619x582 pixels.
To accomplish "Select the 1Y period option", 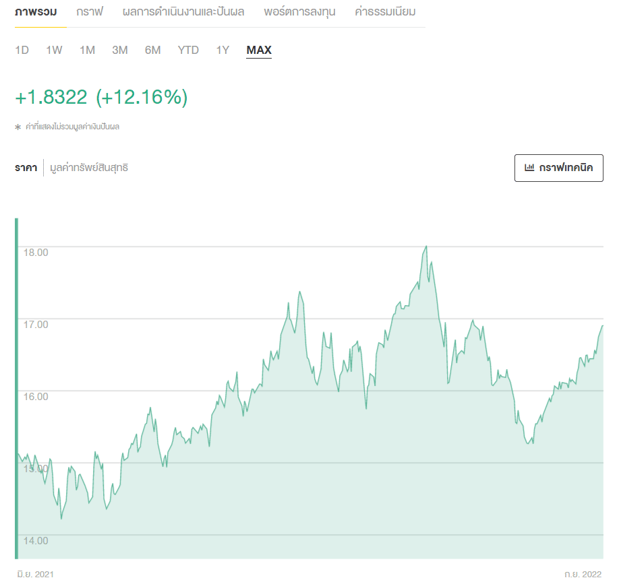I will point(223,51).
